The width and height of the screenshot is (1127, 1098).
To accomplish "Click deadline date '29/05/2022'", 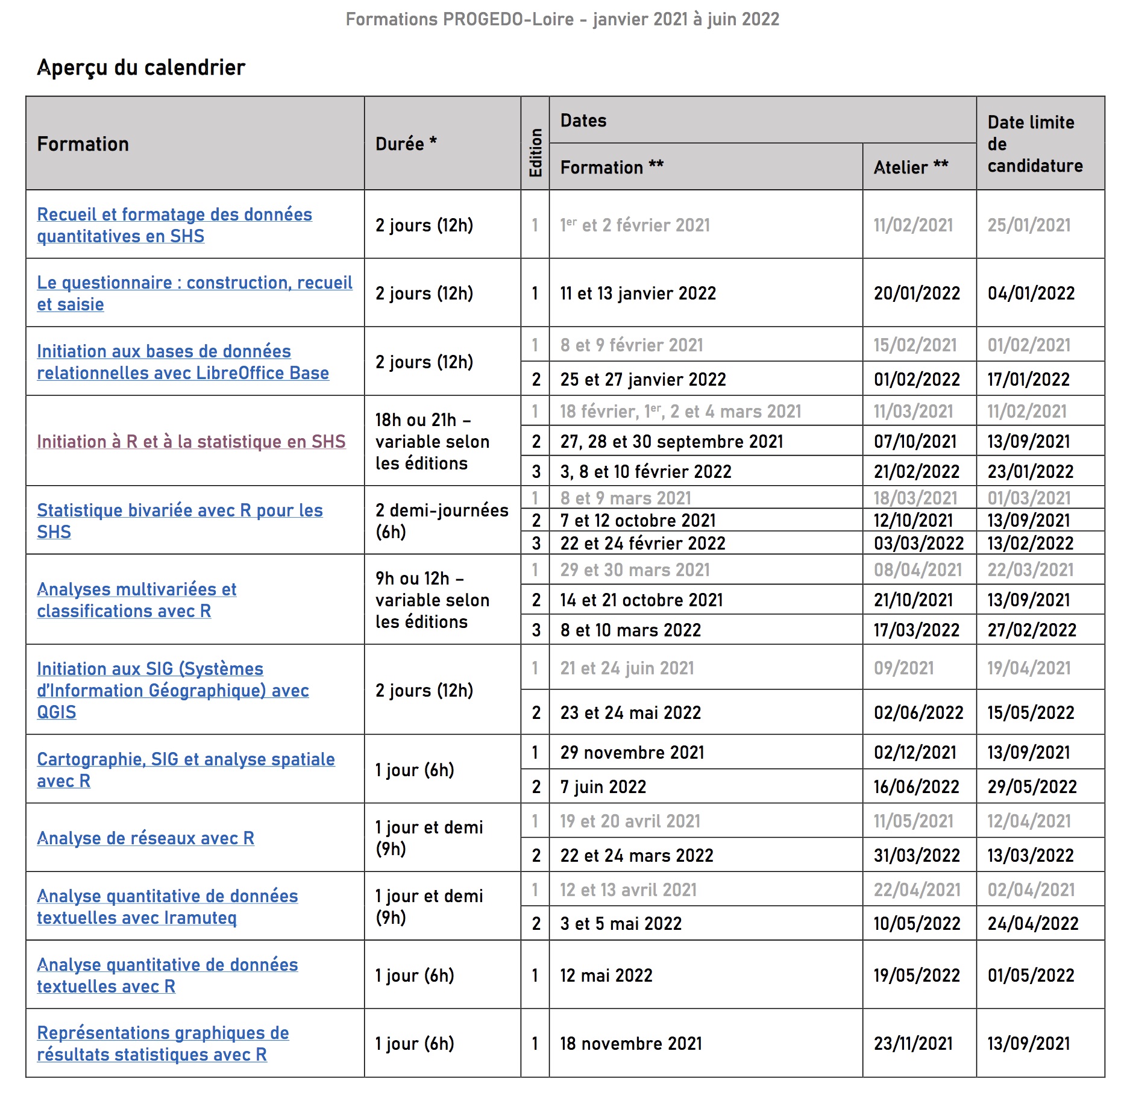I will (x=1032, y=786).
